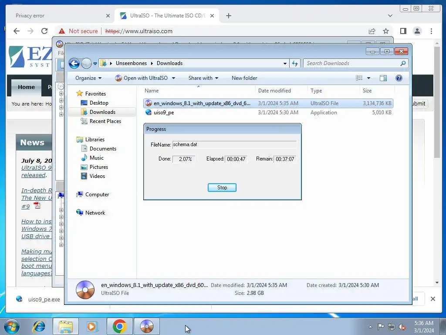The image size is (446, 335).
Task: Select Network in navigation pane
Action: pos(91,213)
